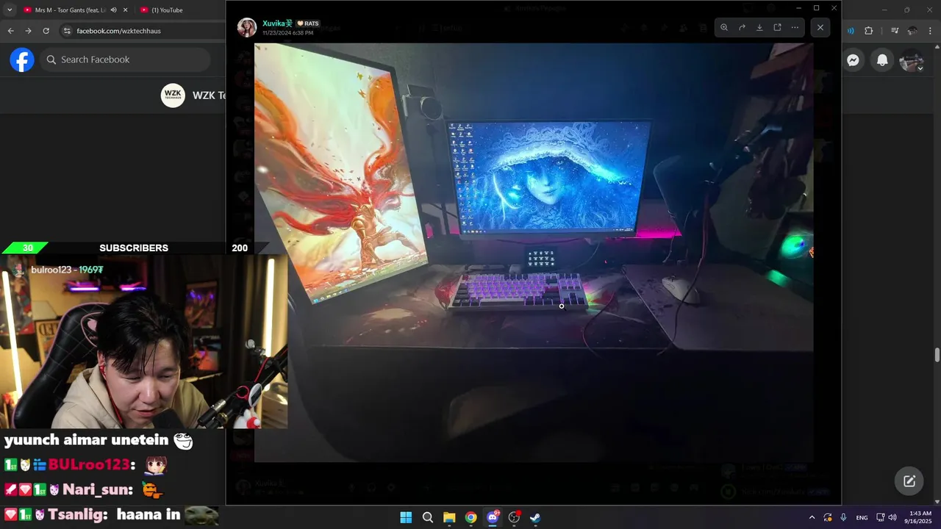
Task: Open the network icon in system tray
Action: click(x=880, y=517)
